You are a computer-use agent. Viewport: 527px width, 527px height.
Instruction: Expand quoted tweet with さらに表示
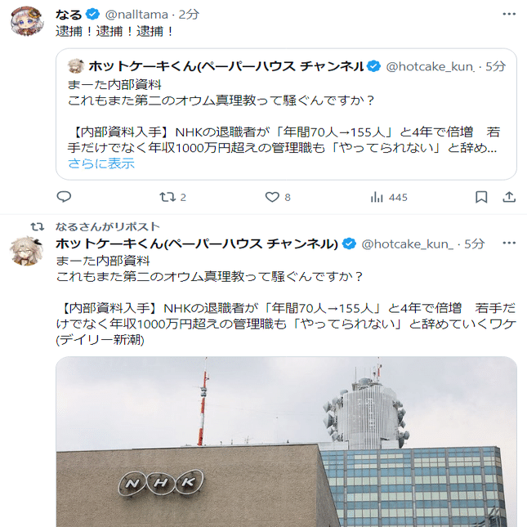101,163
